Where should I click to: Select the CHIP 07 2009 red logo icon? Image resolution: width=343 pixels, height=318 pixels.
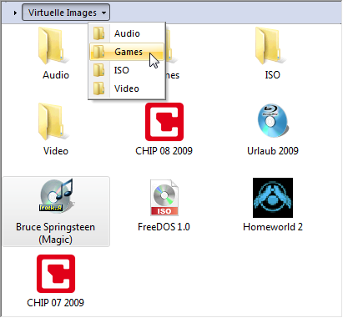coord(56,274)
